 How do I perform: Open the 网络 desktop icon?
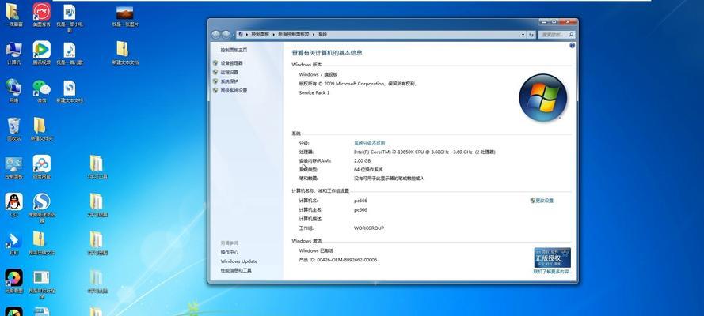click(13, 91)
